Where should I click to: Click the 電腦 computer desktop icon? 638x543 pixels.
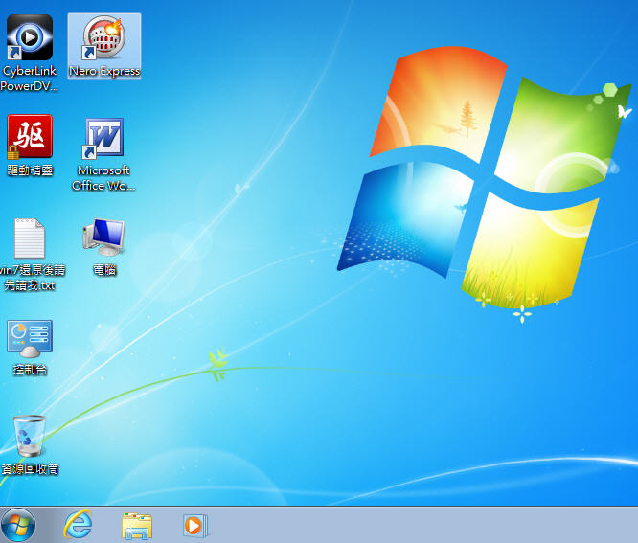tap(104, 238)
